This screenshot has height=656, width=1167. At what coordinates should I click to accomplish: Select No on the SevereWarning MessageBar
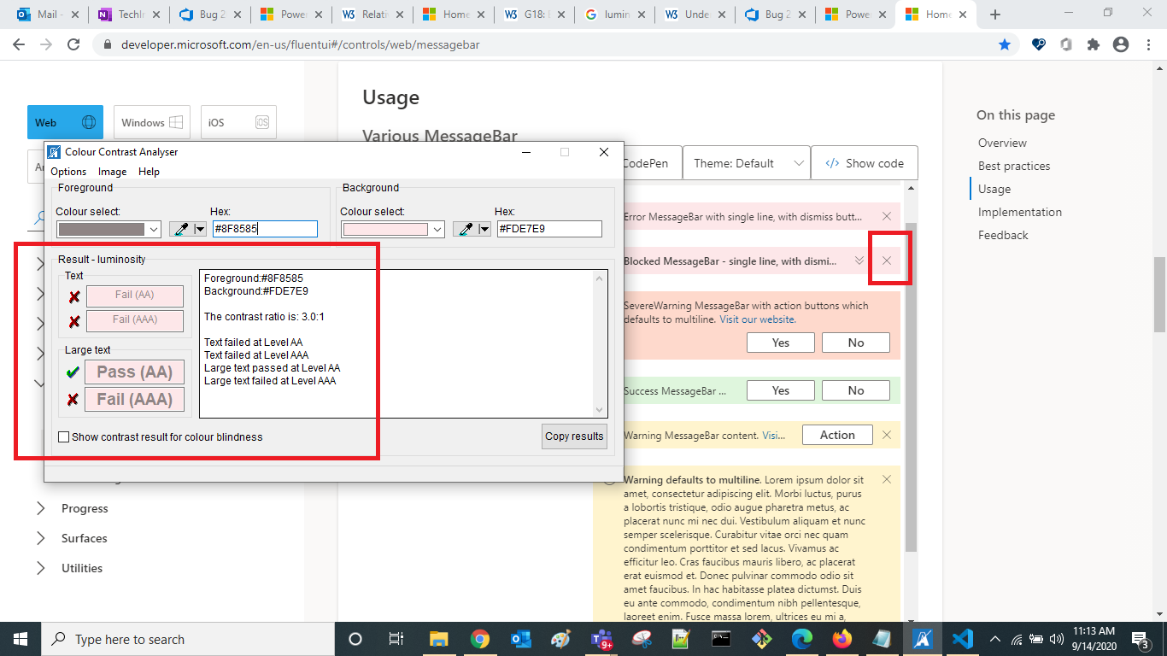click(855, 342)
